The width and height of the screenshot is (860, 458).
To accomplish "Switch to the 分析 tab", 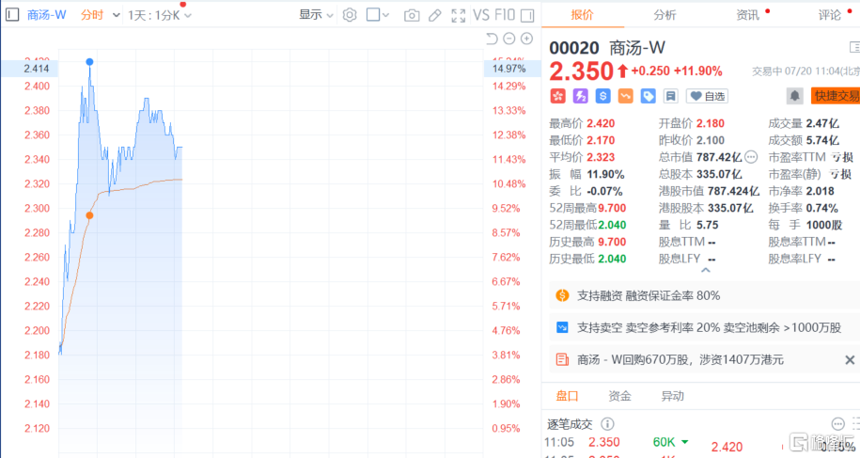I will pyautogui.click(x=665, y=15).
